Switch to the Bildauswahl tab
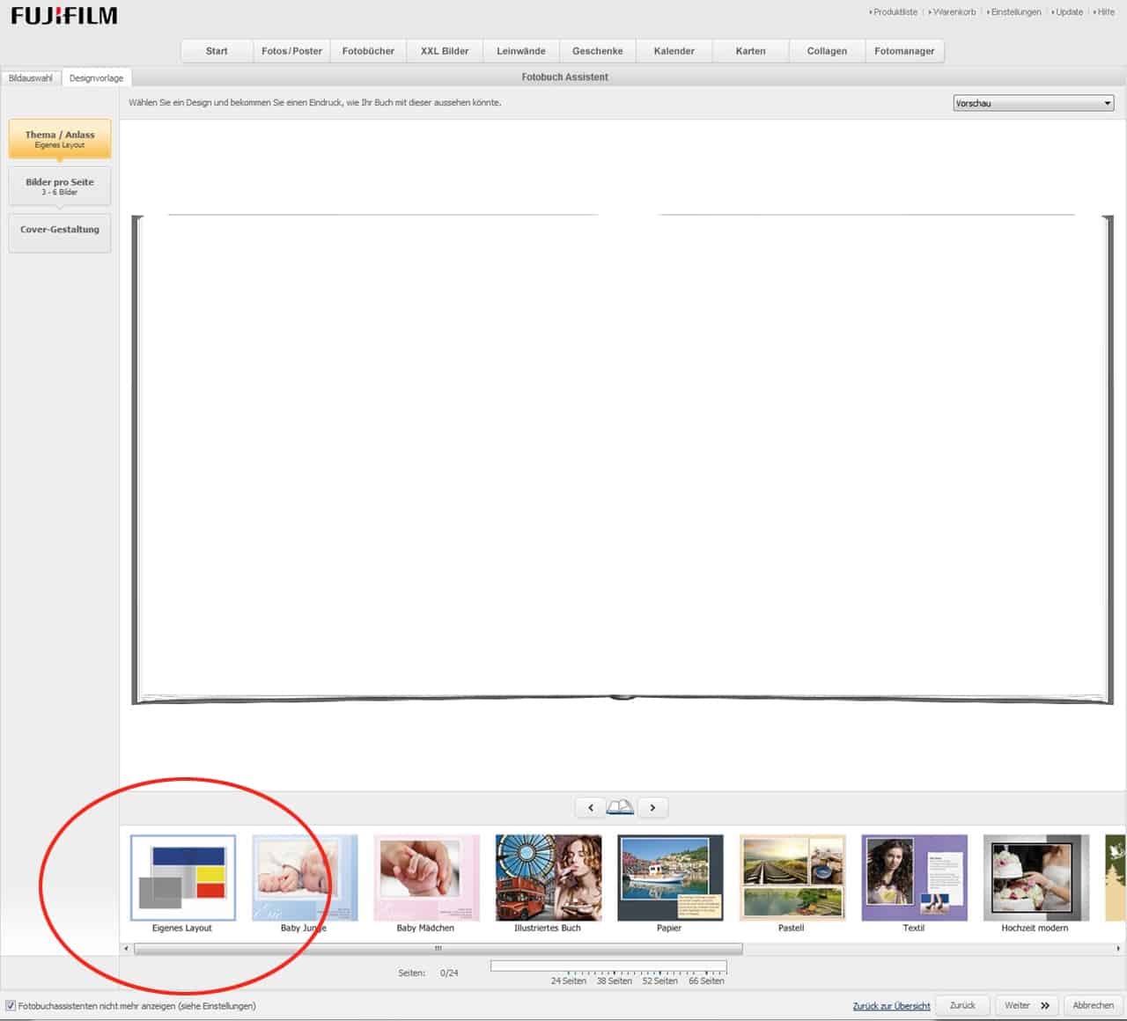 (x=31, y=78)
